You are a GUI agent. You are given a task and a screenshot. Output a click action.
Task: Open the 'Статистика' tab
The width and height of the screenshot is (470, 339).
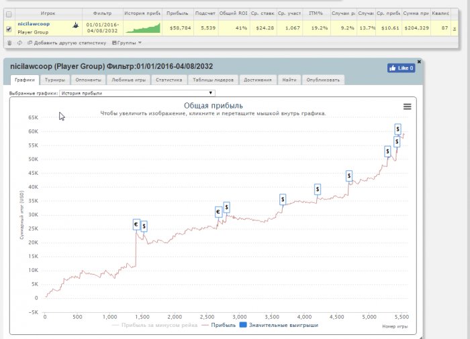coord(169,80)
